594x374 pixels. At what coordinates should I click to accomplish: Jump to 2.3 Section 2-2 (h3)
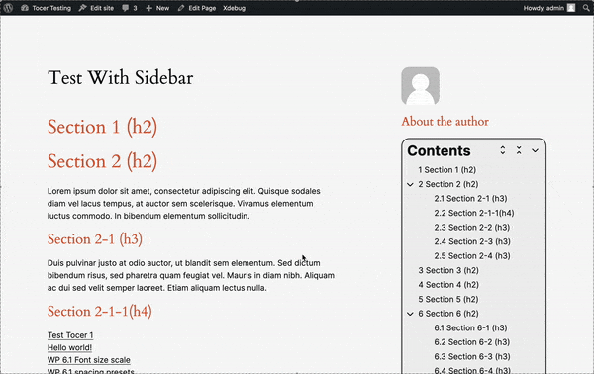pos(471,228)
